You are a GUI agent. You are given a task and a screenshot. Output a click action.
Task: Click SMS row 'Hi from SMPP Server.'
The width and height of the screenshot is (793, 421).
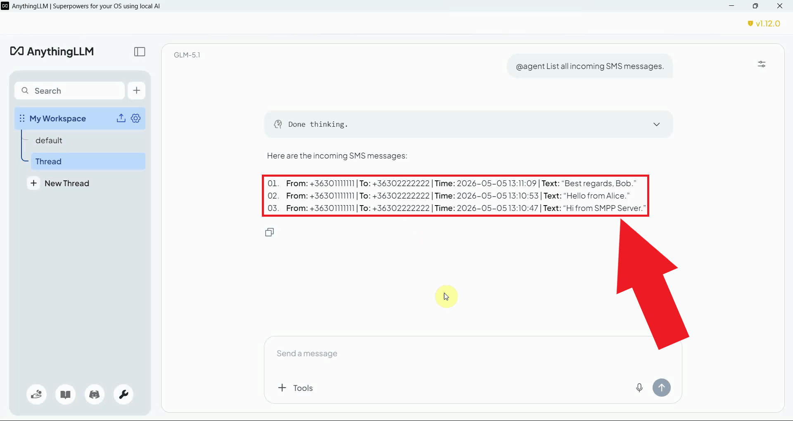pyautogui.click(x=456, y=208)
